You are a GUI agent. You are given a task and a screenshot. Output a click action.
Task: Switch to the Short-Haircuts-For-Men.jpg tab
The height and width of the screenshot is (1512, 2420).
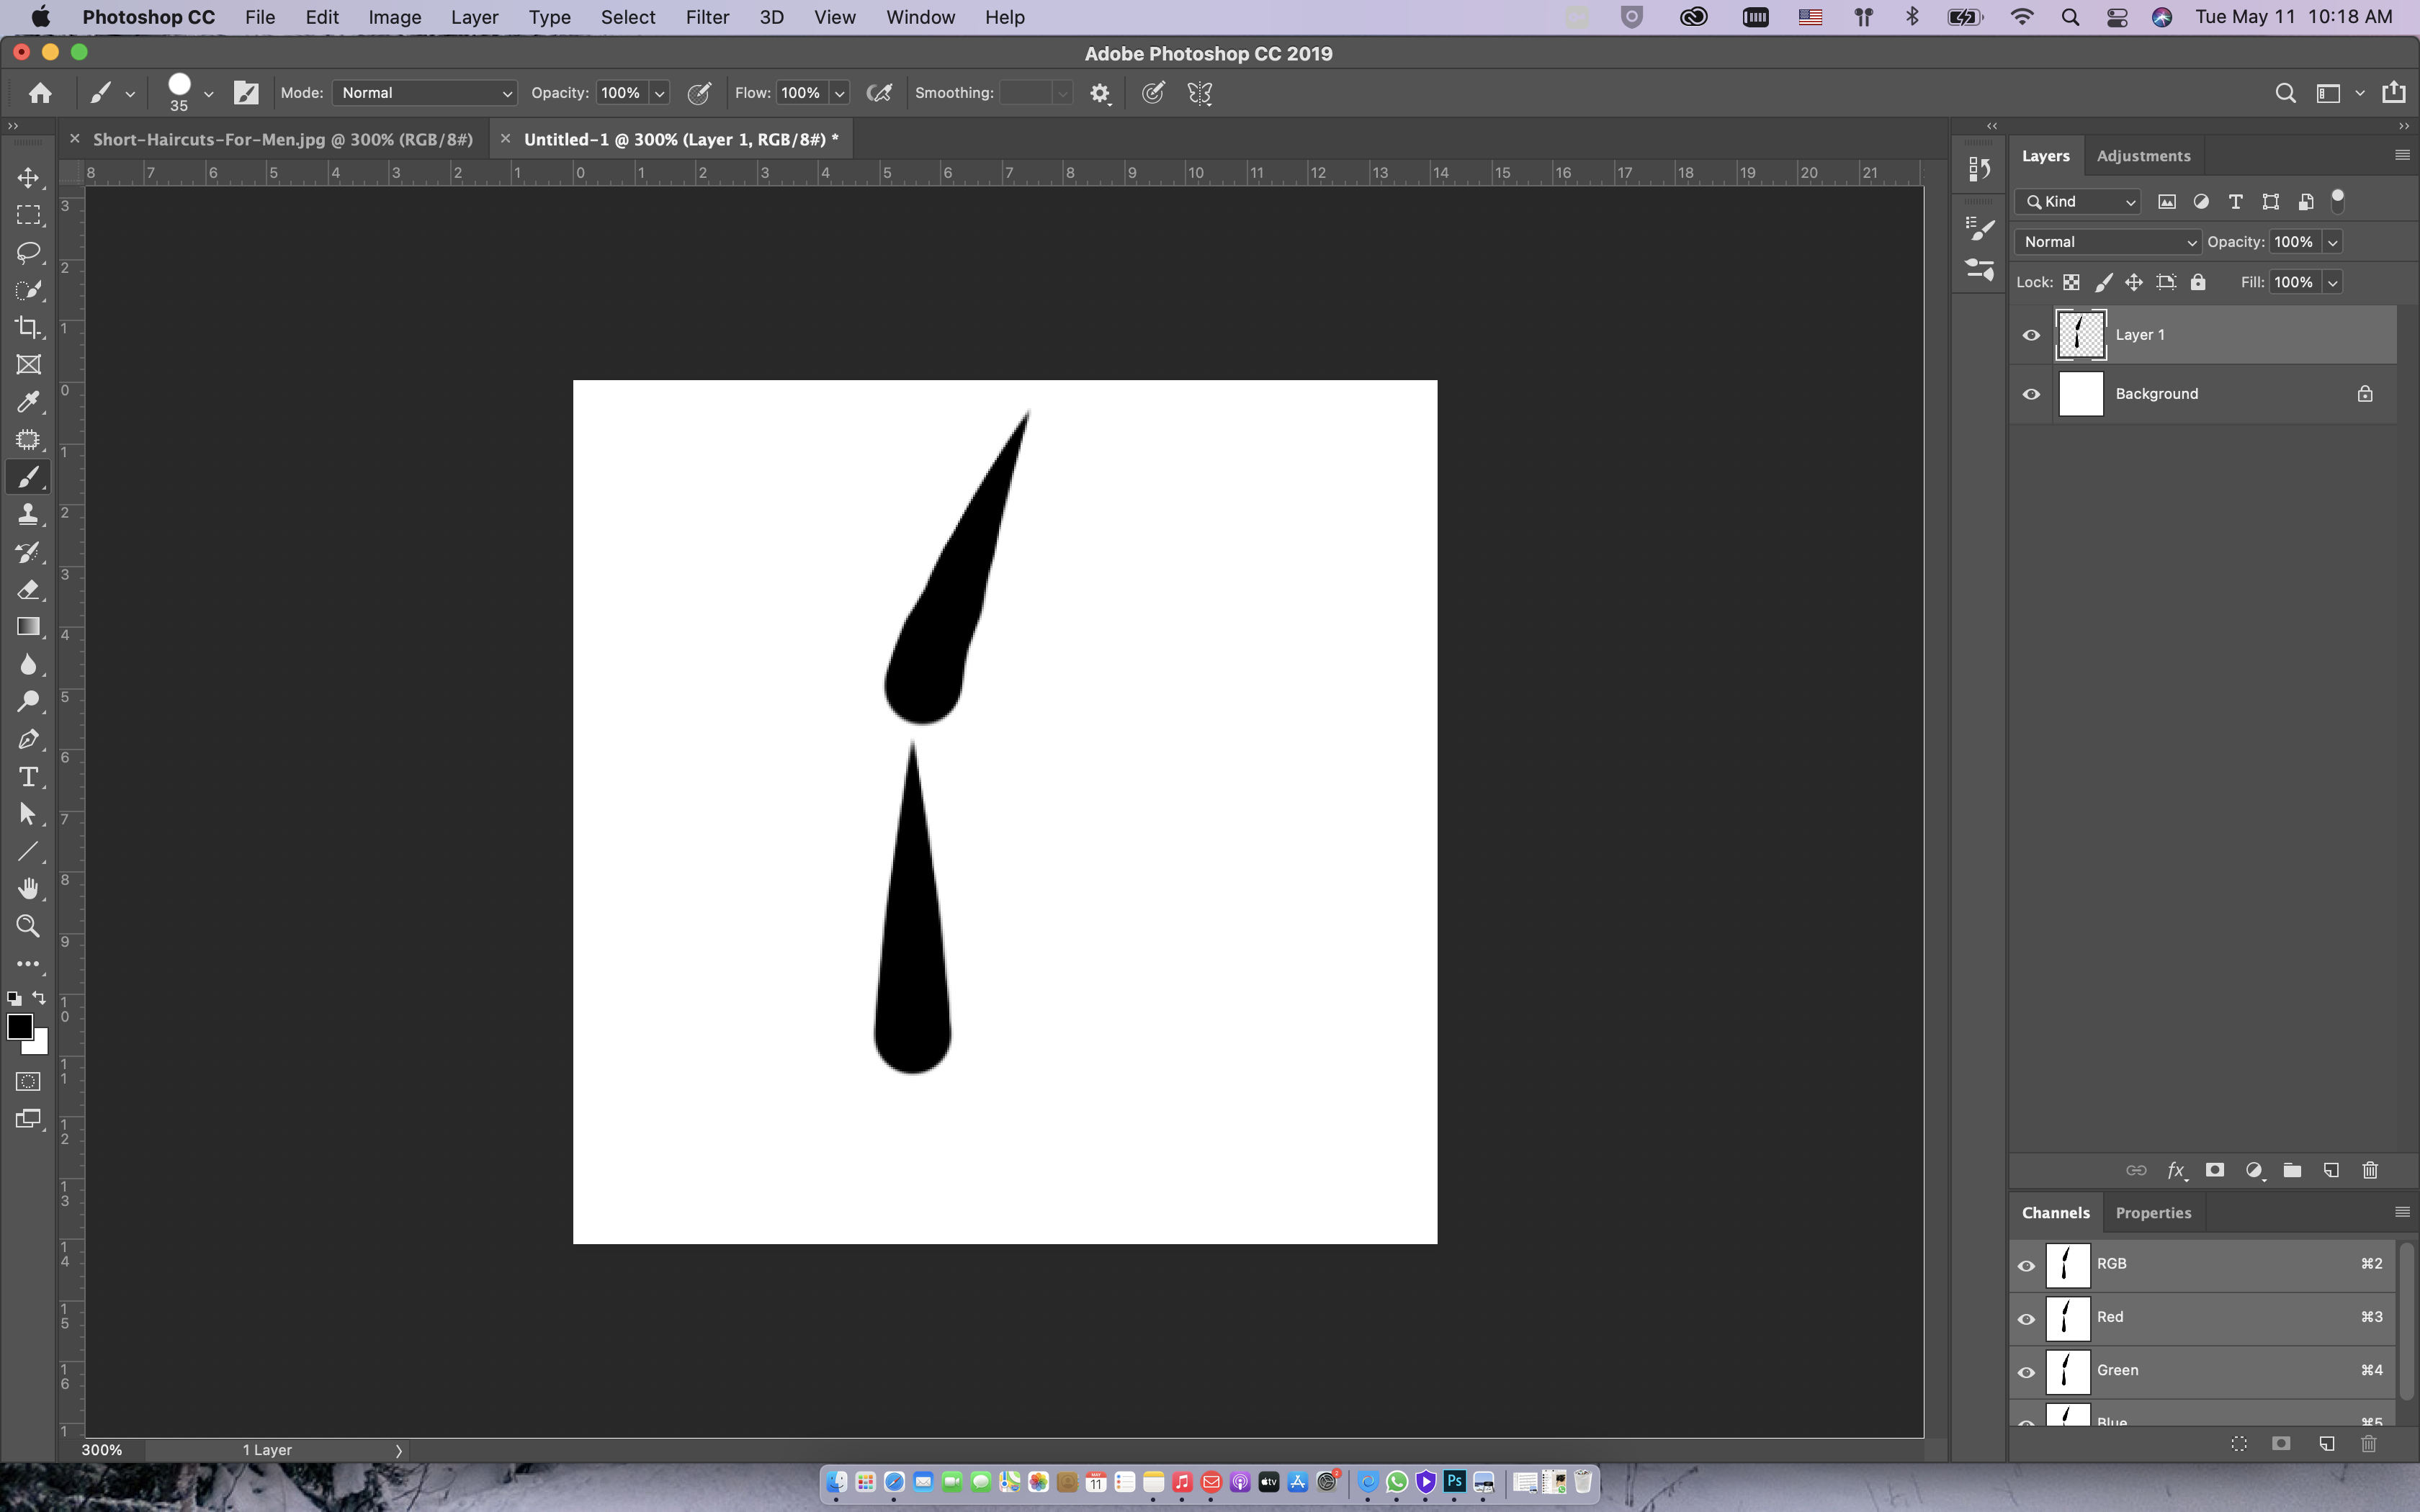[x=282, y=139]
